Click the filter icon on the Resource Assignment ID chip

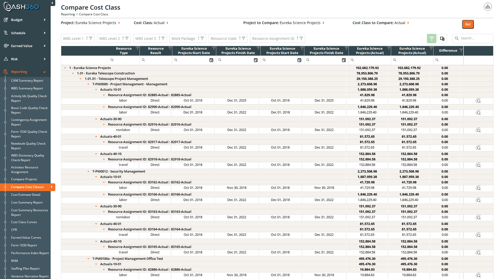tap(301, 38)
